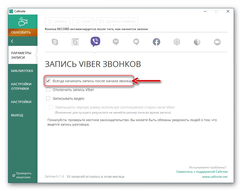
Task: Click the 'Callnote 5.11.0' version text
Action: click(x=54, y=176)
